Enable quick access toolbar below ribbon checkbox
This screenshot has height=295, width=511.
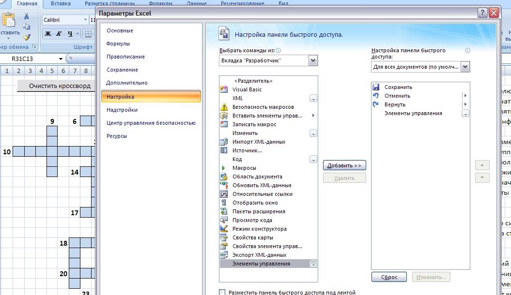coord(222,292)
